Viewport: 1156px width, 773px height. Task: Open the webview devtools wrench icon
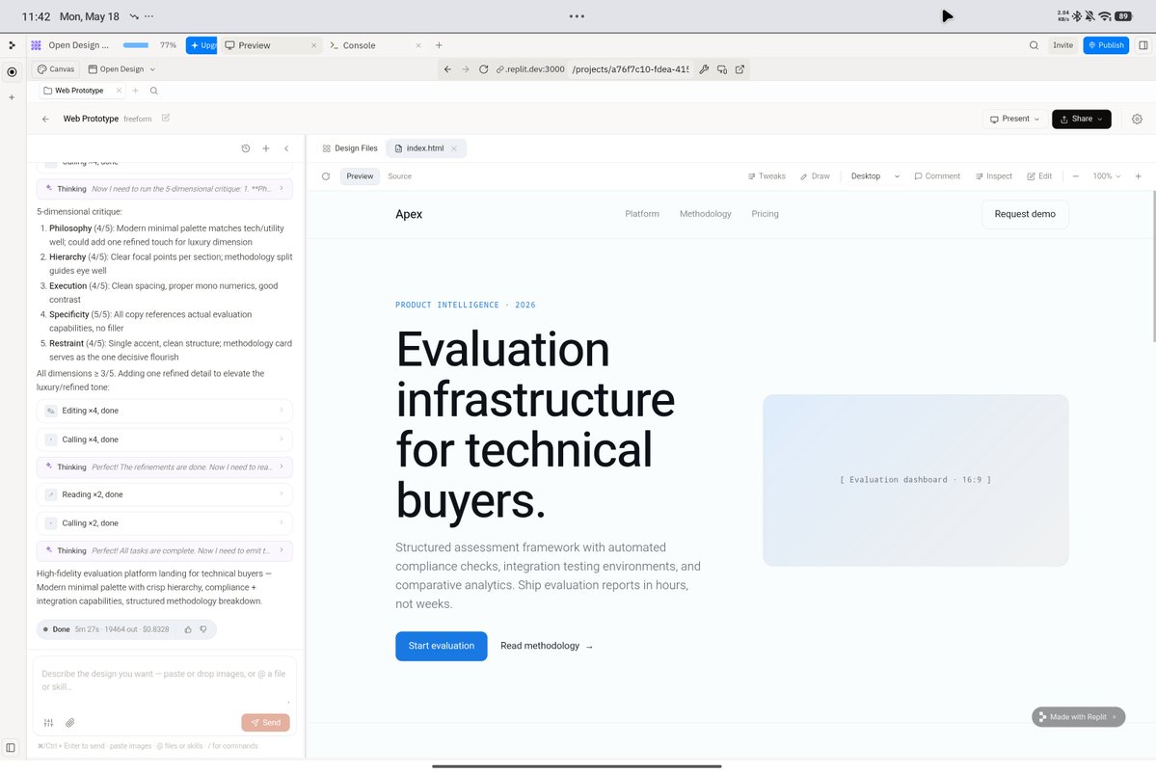(x=704, y=69)
